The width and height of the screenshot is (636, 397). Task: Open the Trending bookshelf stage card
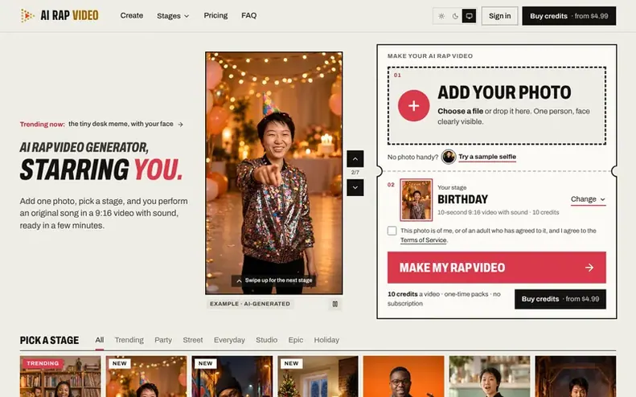(60, 376)
